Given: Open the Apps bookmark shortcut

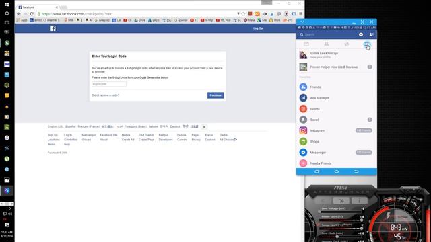Looking at the screenshot, I should pyautogui.click(x=22, y=20).
